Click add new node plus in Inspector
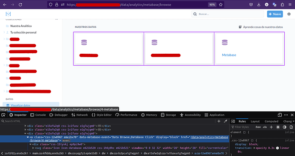 [219, 121]
